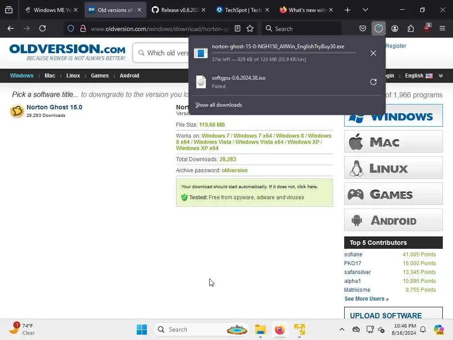Open contributor sofiane's profile
Viewport: 453px width, 340px height.
(353, 255)
